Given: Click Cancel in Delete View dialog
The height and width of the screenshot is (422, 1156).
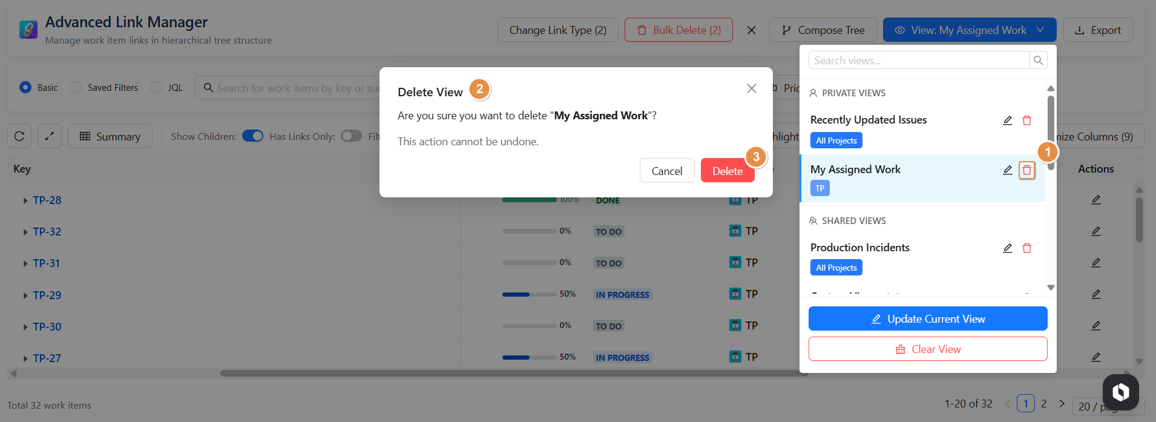Looking at the screenshot, I should (x=667, y=171).
